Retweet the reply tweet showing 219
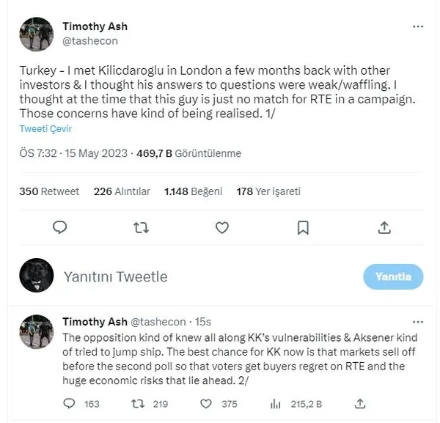 pyautogui.click(x=138, y=404)
